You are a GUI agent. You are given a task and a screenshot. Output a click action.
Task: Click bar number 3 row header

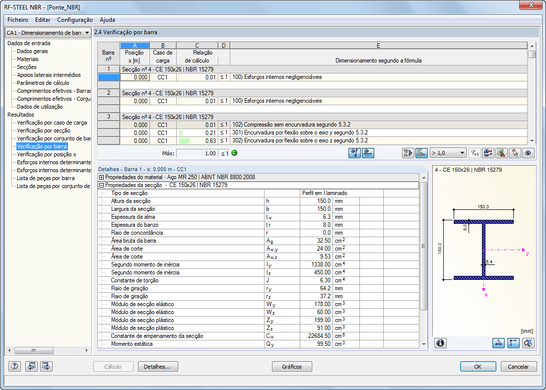coord(109,117)
